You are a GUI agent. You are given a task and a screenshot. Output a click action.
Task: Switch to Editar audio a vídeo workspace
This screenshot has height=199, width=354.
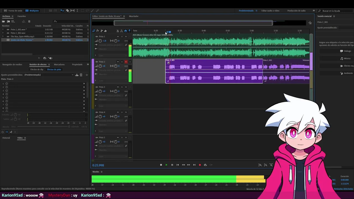[x=270, y=11]
